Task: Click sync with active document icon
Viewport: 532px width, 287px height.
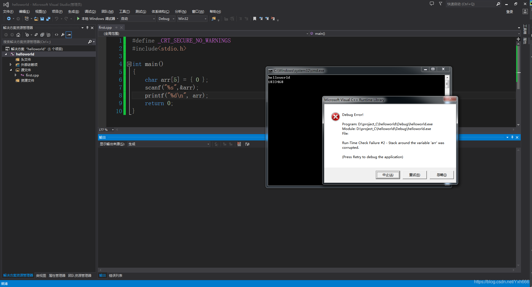Action: click(x=36, y=35)
